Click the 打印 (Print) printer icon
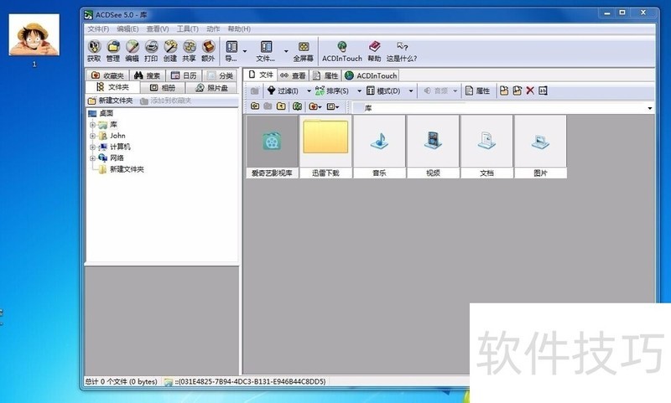671x403 pixels. 151,51
